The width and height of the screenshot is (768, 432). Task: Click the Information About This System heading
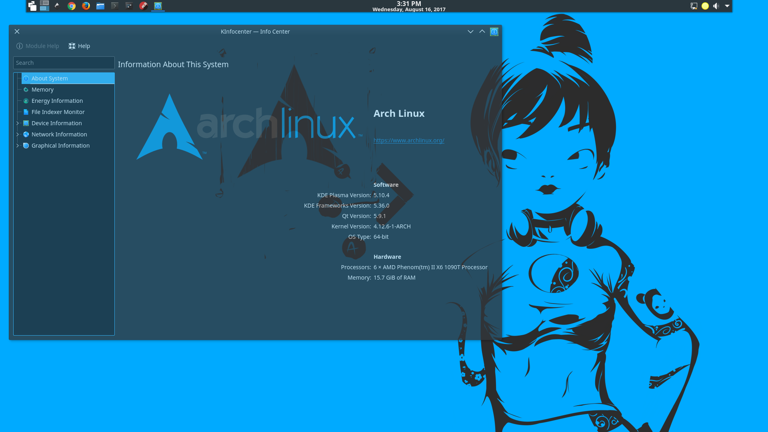(173, 64)
